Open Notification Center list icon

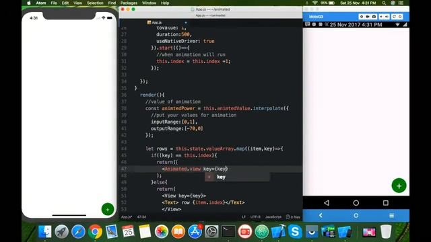[x=401, y=3]
